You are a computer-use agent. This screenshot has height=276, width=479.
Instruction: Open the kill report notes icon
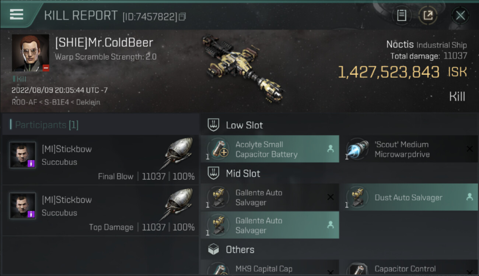[x=402, y=15]
